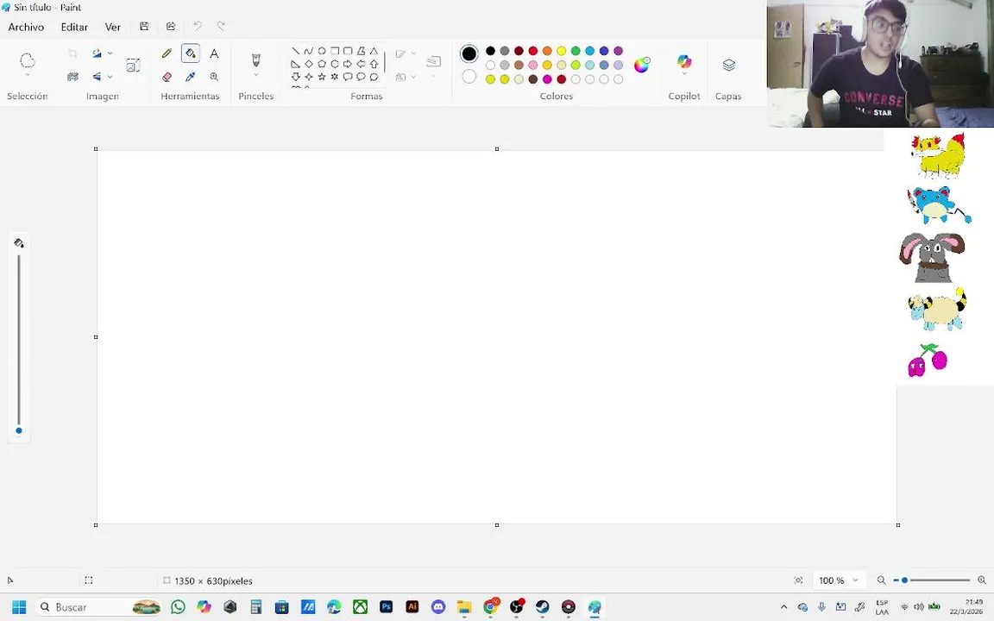Open the Windows Start button
994x621 pixels.
coord(19,607)
